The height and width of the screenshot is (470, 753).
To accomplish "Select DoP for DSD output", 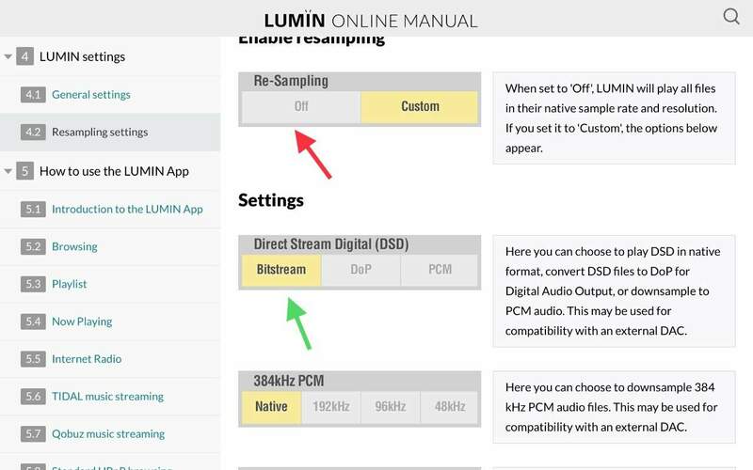I will pyautogui.click(x=360, y=270).
